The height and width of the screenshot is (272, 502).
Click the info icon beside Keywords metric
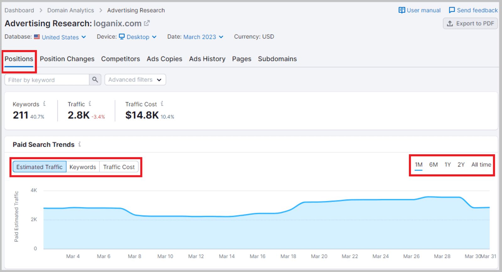pos(44,104)
